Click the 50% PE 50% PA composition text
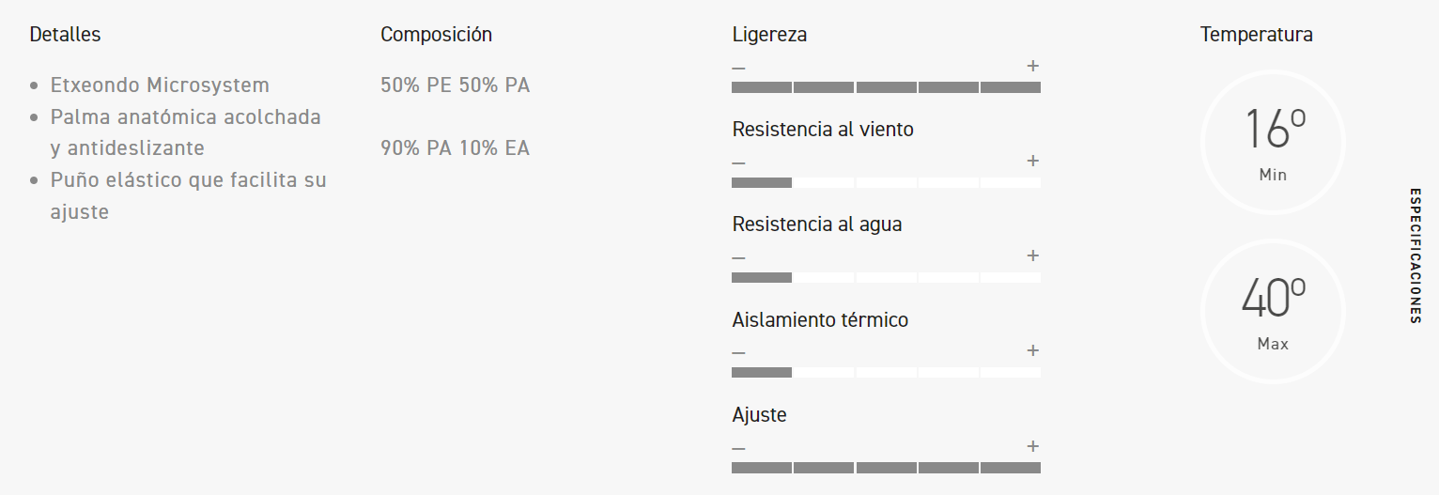Screen dimensions: 1439x495 click(455, 85)
